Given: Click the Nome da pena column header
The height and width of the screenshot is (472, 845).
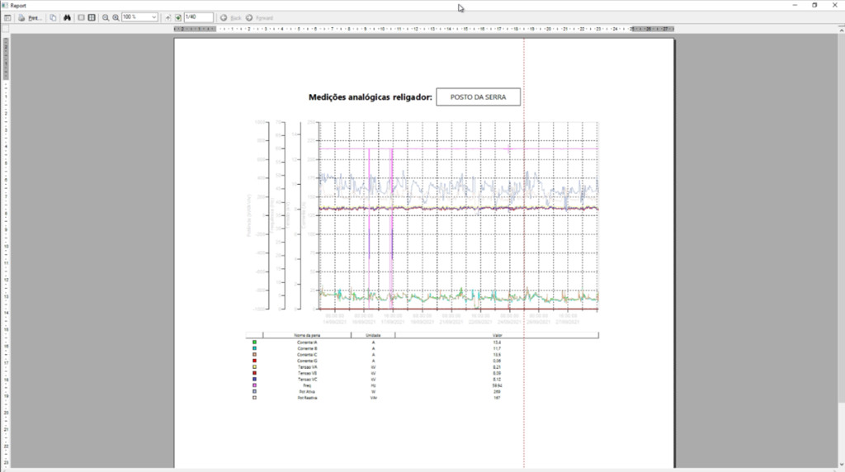Looking at the screenshot, I should (306, 335).
